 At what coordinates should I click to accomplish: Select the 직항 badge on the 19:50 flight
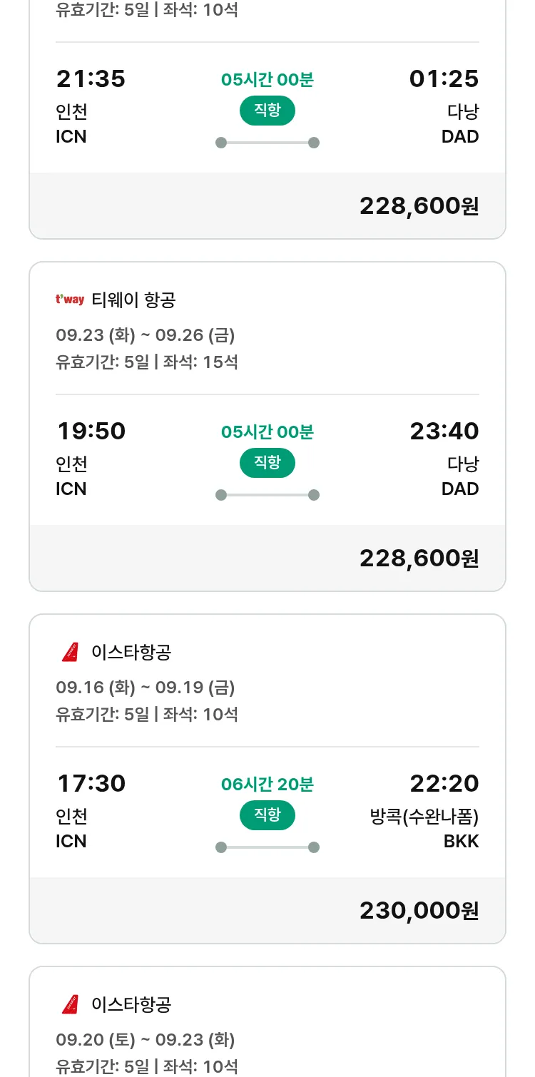point(267,463)
